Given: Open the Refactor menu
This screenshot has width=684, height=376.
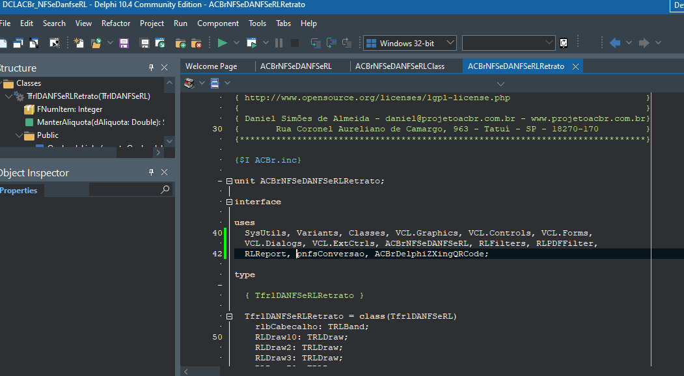Looking at the screenshot, I should click(116, 23).
